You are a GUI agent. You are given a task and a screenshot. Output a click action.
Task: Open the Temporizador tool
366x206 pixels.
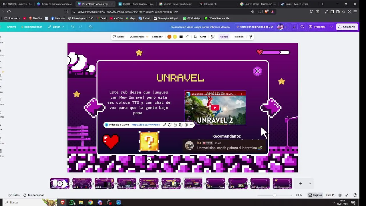pos(33,195)
